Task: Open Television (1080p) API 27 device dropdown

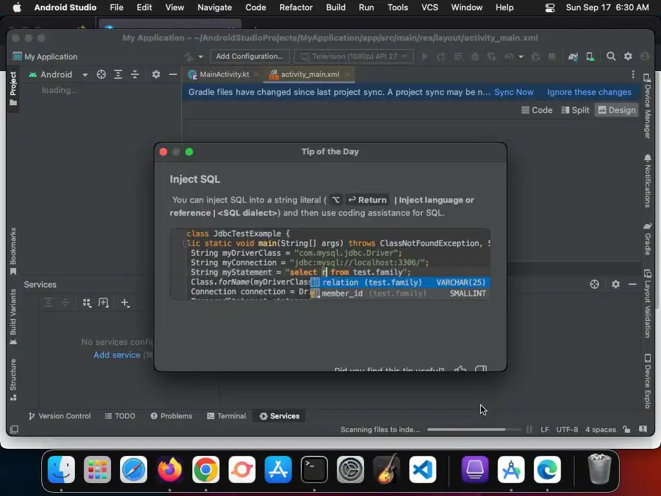Action: coord(354,57)
